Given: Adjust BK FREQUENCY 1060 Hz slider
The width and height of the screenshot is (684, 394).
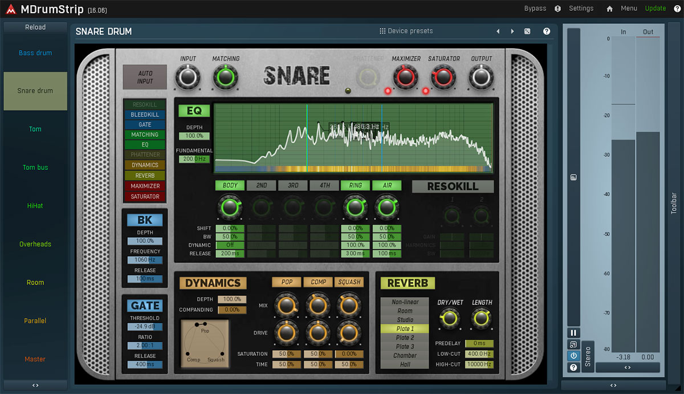Looking at the screenshot, I should click(x=145, y=260).
